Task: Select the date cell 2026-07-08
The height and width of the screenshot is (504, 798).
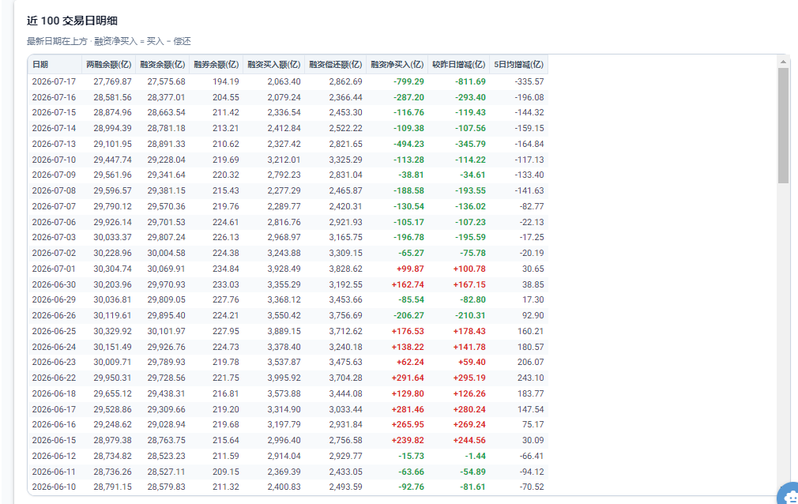Action: pos(54,190)
